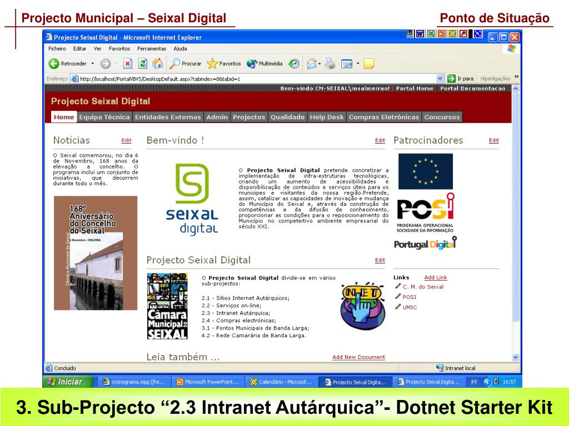Image resolution: width=569 pixels, height=426 pixels.
Task: Open the Ver menu
Action: 98,49
